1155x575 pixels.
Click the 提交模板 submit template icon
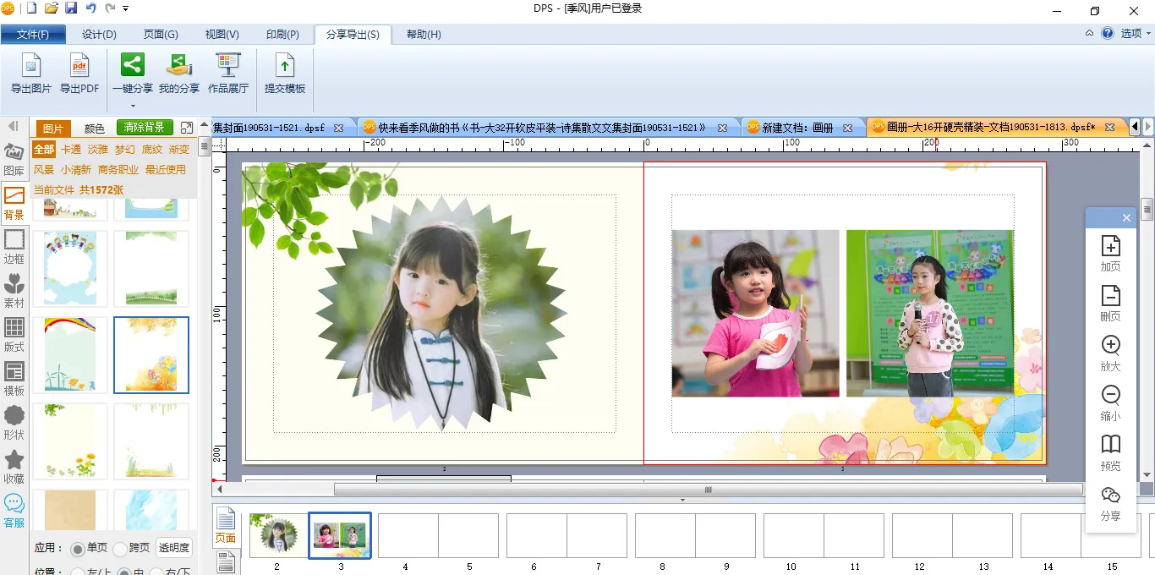coord(285,66)
